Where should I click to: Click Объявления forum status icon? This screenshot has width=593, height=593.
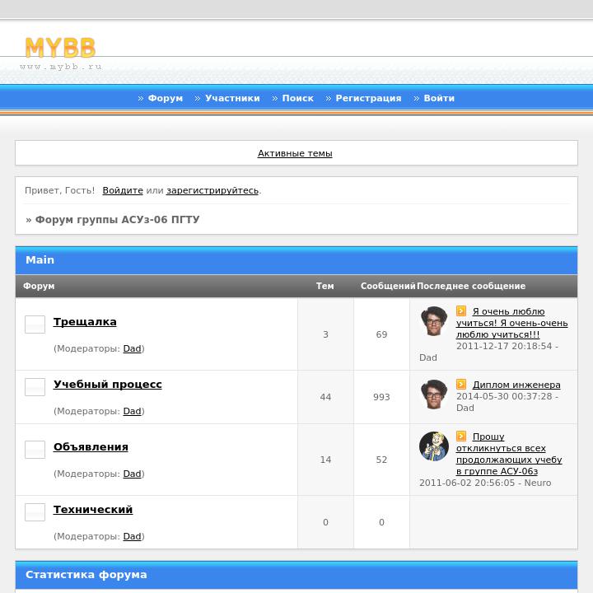click(x=35, y=450)
